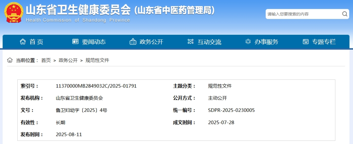Click disclosure method value 主动公开
The width and height of the screenshot is (353, 144).
pyautogui.click(x=217, y=98)
